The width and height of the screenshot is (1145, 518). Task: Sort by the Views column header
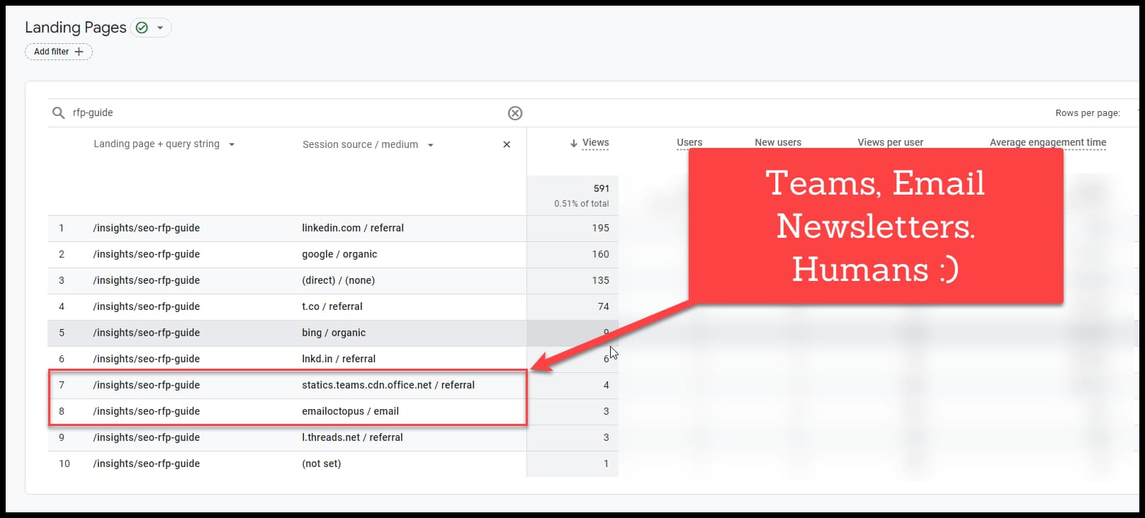(595, 143)
